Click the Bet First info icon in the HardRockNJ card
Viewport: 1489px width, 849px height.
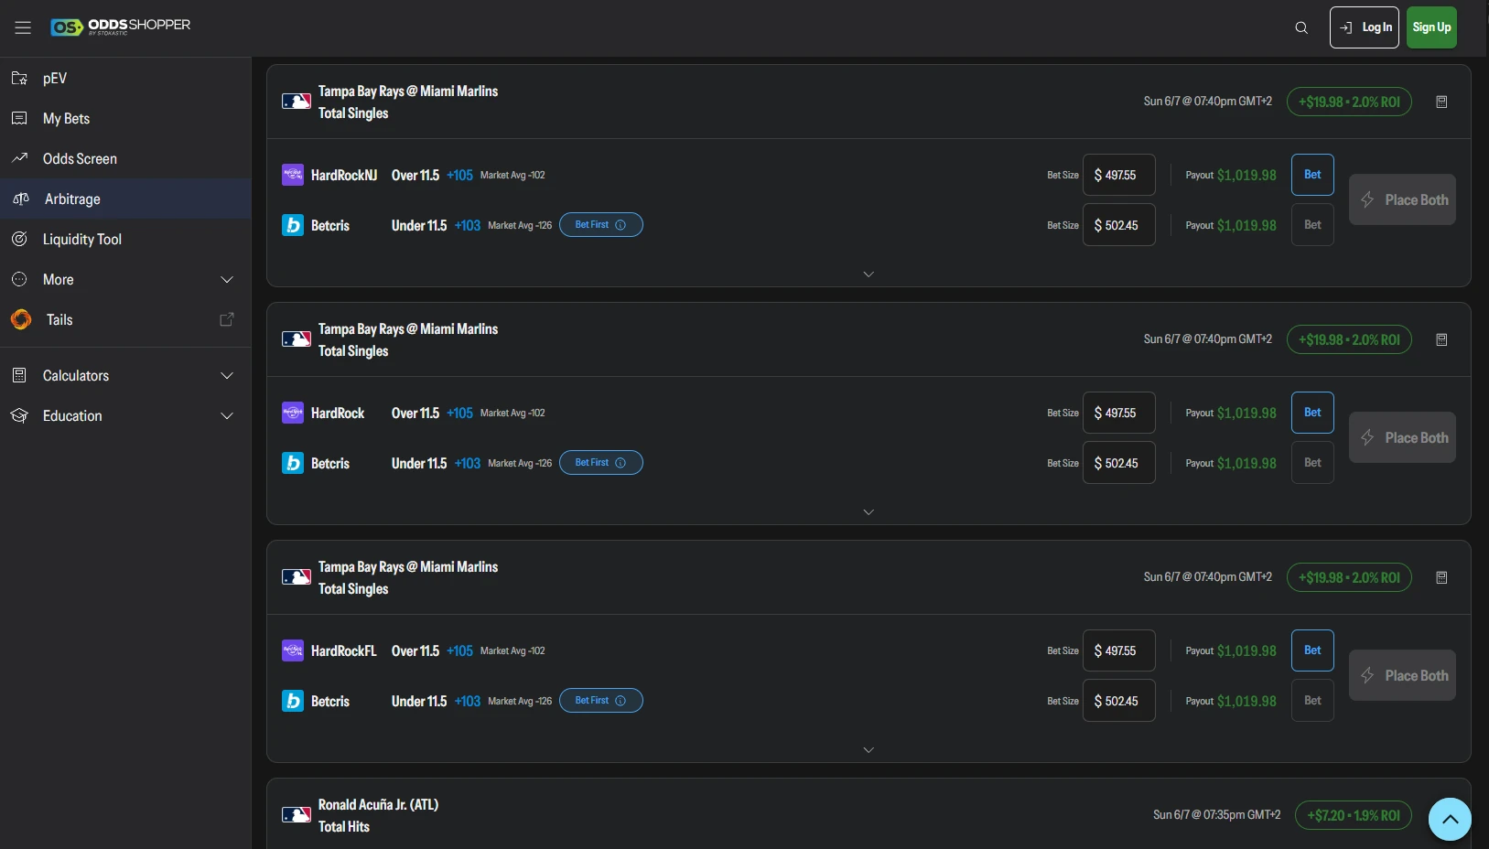click(620, 225)
